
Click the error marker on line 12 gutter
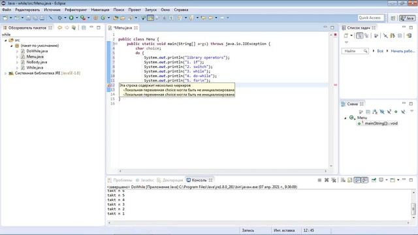109,86
